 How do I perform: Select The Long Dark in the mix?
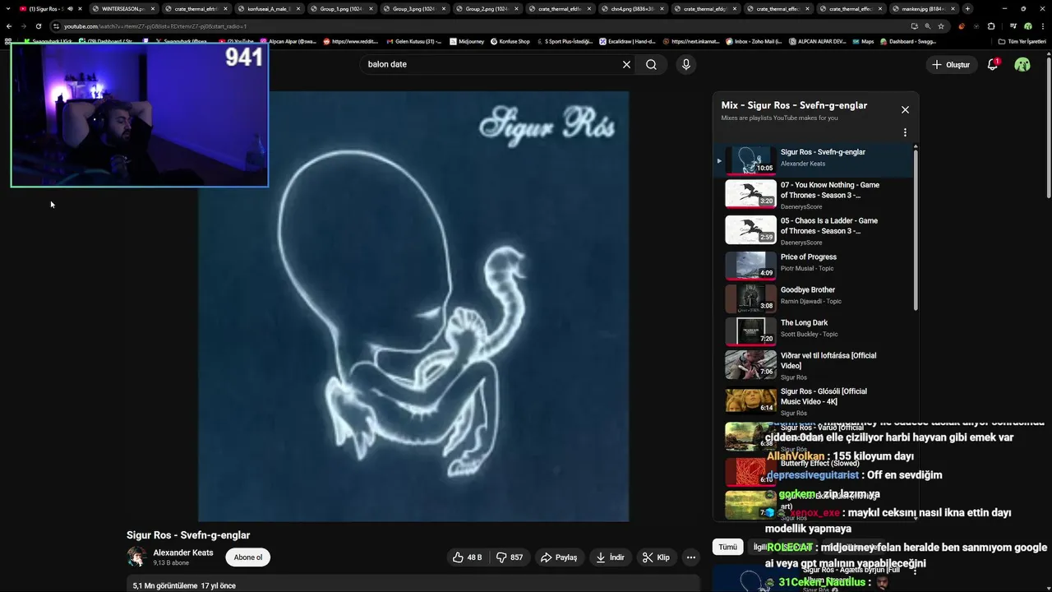pyautogui.click(x=814, y=331)
